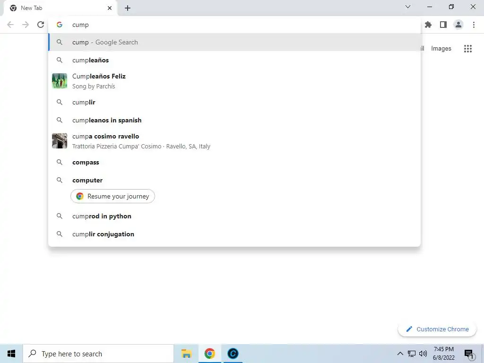Select the New Tab tab
This screenshot has height=363, width=484.
[x=60, y=8]
